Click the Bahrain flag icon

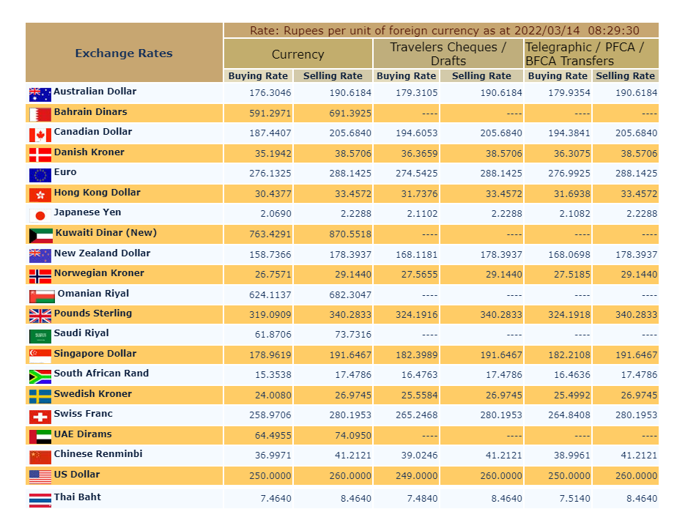click(40, 115)
